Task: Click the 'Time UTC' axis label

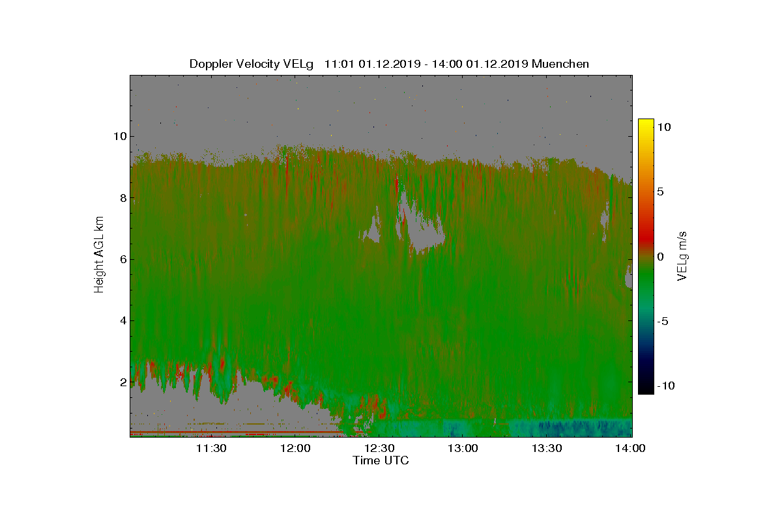Action: pos(381,460)
